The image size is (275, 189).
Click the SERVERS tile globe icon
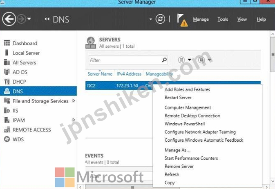coord(91,43)
